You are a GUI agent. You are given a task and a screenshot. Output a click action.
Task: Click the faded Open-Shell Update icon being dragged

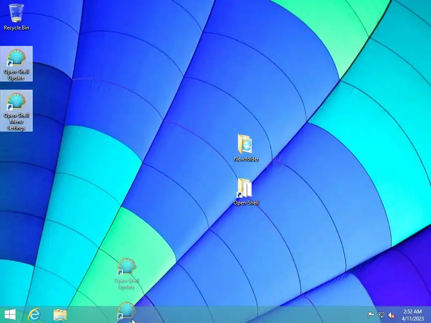(126, 273)
